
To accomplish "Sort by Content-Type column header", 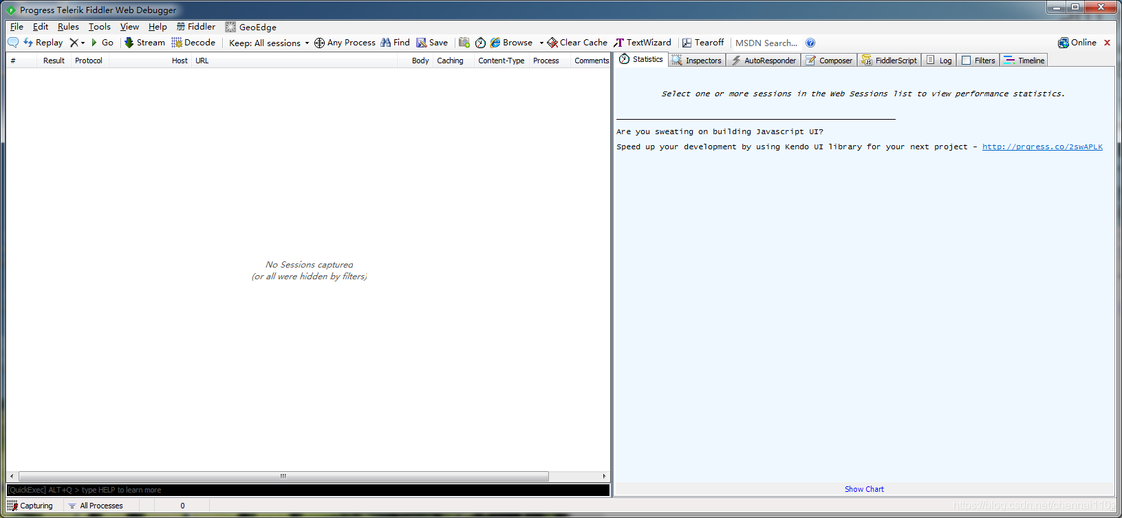I will pos(501,61).
